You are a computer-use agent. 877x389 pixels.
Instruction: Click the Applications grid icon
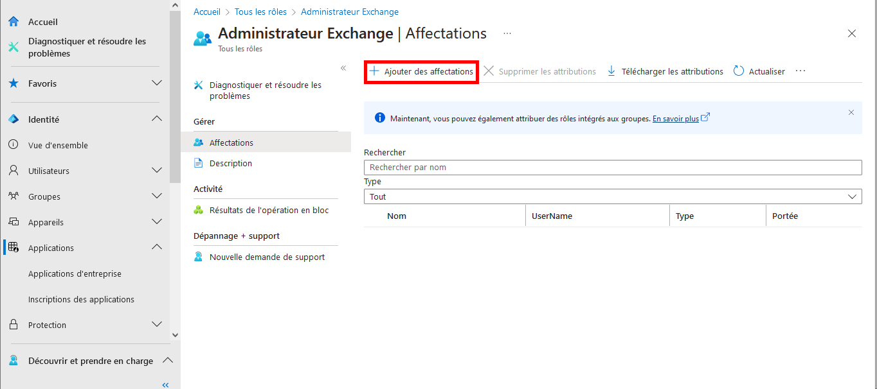(x=13, y=247)
